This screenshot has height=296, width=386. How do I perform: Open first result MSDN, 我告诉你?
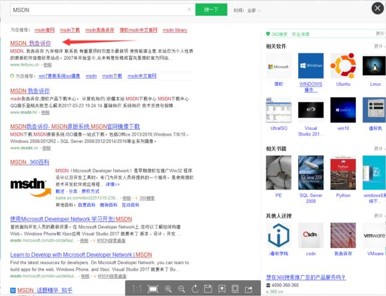click(31, 43)
